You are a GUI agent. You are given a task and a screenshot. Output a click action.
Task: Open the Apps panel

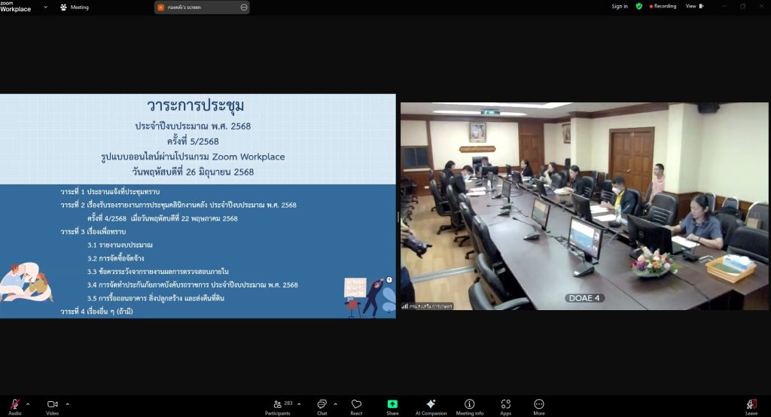(x=506, y=405)
